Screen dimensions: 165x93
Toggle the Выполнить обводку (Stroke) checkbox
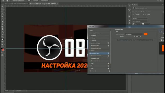(x=90, y=43)
